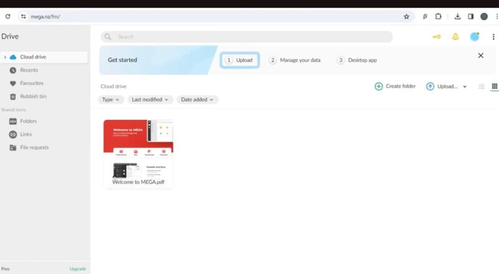
Task: Click the Get started banner title
Action: click(122, 60)
